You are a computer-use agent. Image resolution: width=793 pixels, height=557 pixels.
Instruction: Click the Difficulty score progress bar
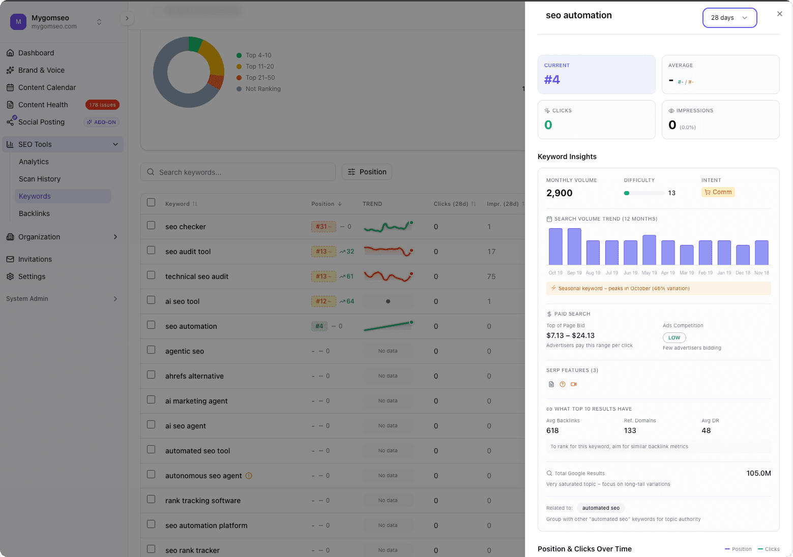click(644, 193)
